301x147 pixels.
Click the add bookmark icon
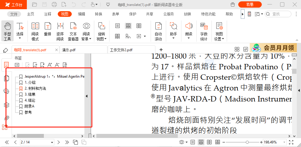pyautogui.click(x=35, y=65)
